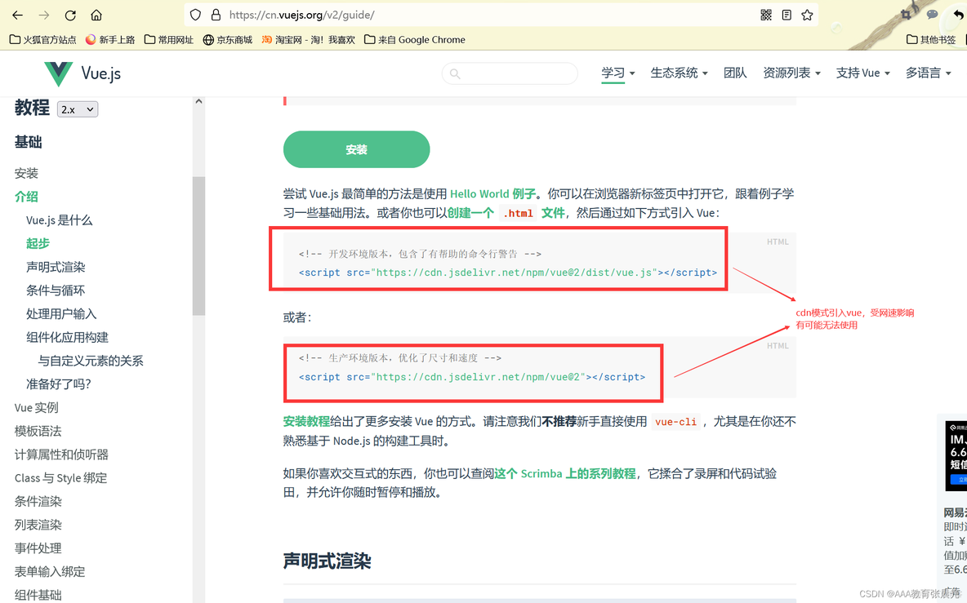Expand the 生态系统 navigation menu

point(679,73)
